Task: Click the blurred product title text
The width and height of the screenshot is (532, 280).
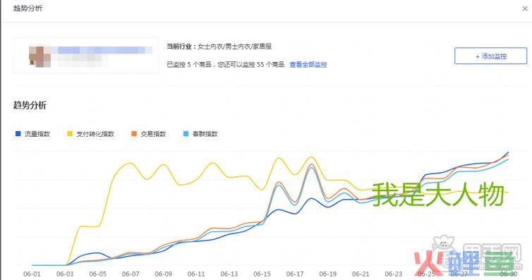Action: pyautogui.click(x=104, y=51)
